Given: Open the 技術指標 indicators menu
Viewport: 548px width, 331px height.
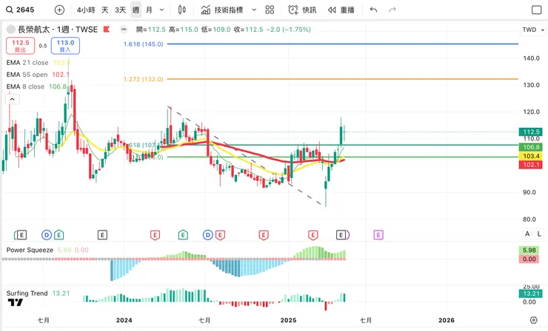Looking at the screenshot, I should (222, 10).
